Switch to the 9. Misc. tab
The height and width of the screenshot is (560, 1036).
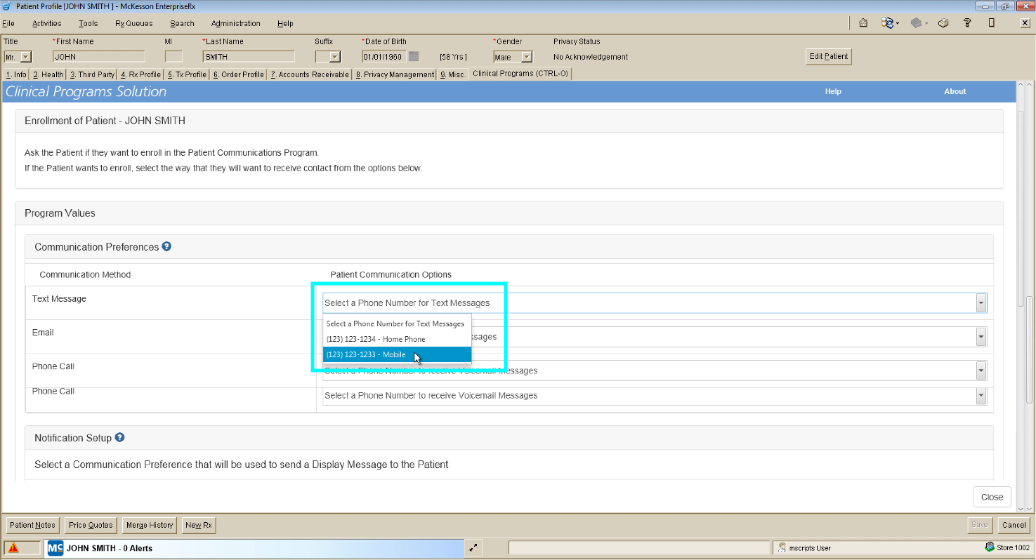coord(453,74)
